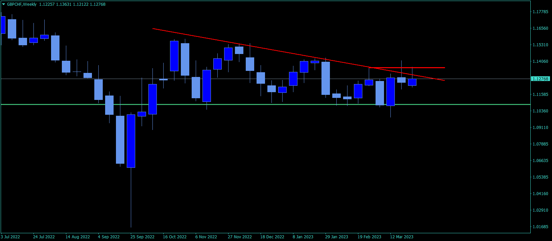Click the 24 Jul 2022 date label

pyautogui.click(x=44, y=237)
